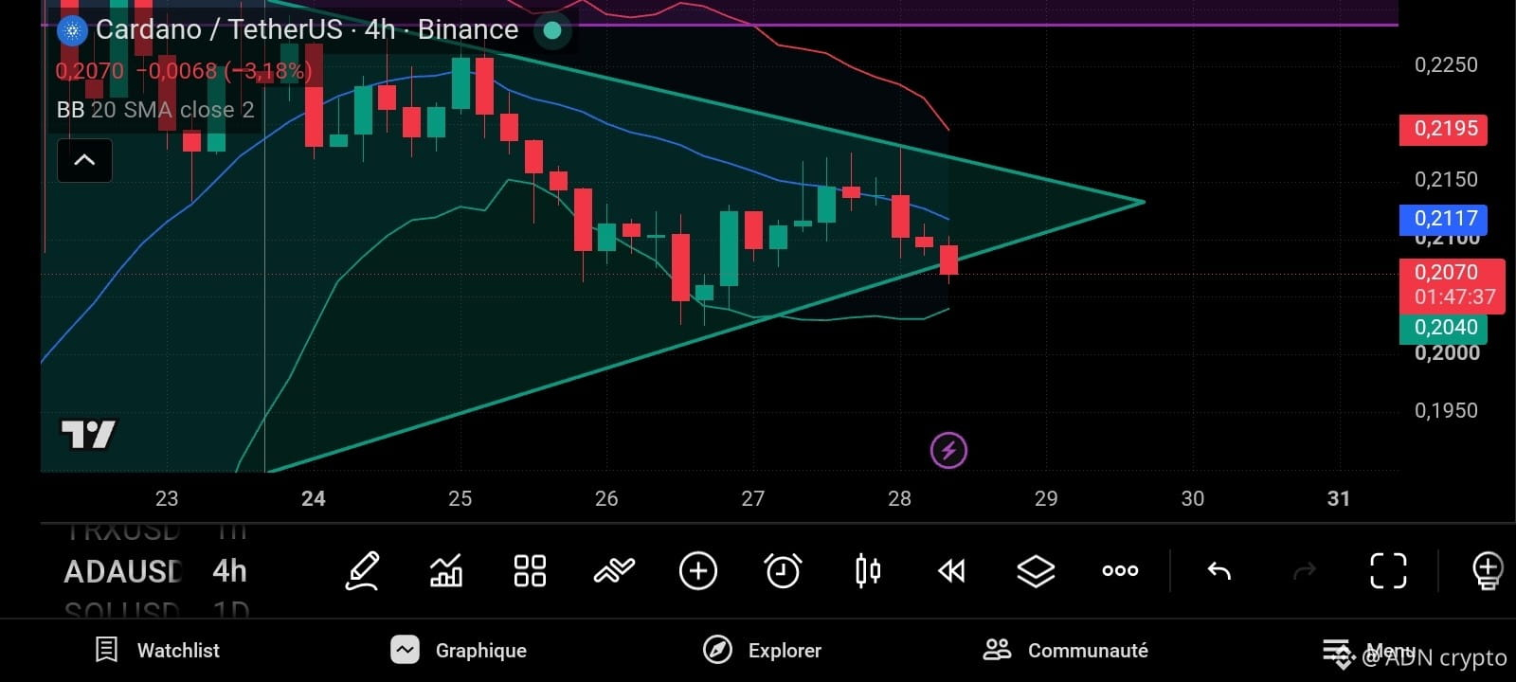Viewport: 1516px width, 682px height.
Task: Tap the 0,1950 price scale value
Action: coord(1446,410)
